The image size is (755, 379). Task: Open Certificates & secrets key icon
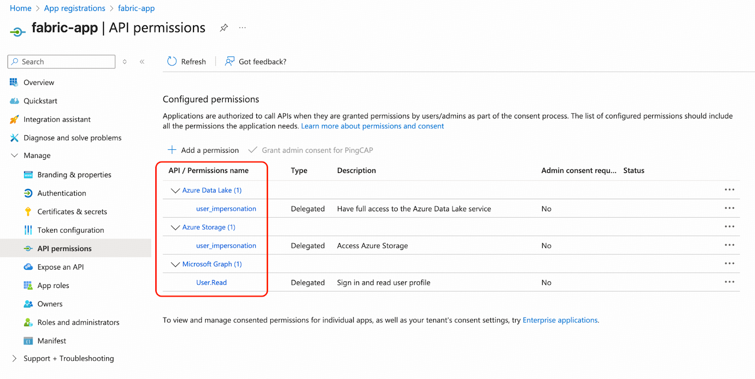click(28, 212)
